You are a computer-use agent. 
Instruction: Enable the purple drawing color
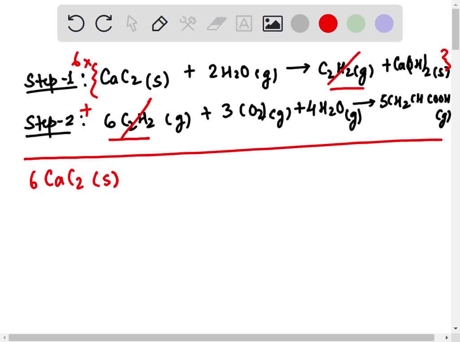point(384,24)
